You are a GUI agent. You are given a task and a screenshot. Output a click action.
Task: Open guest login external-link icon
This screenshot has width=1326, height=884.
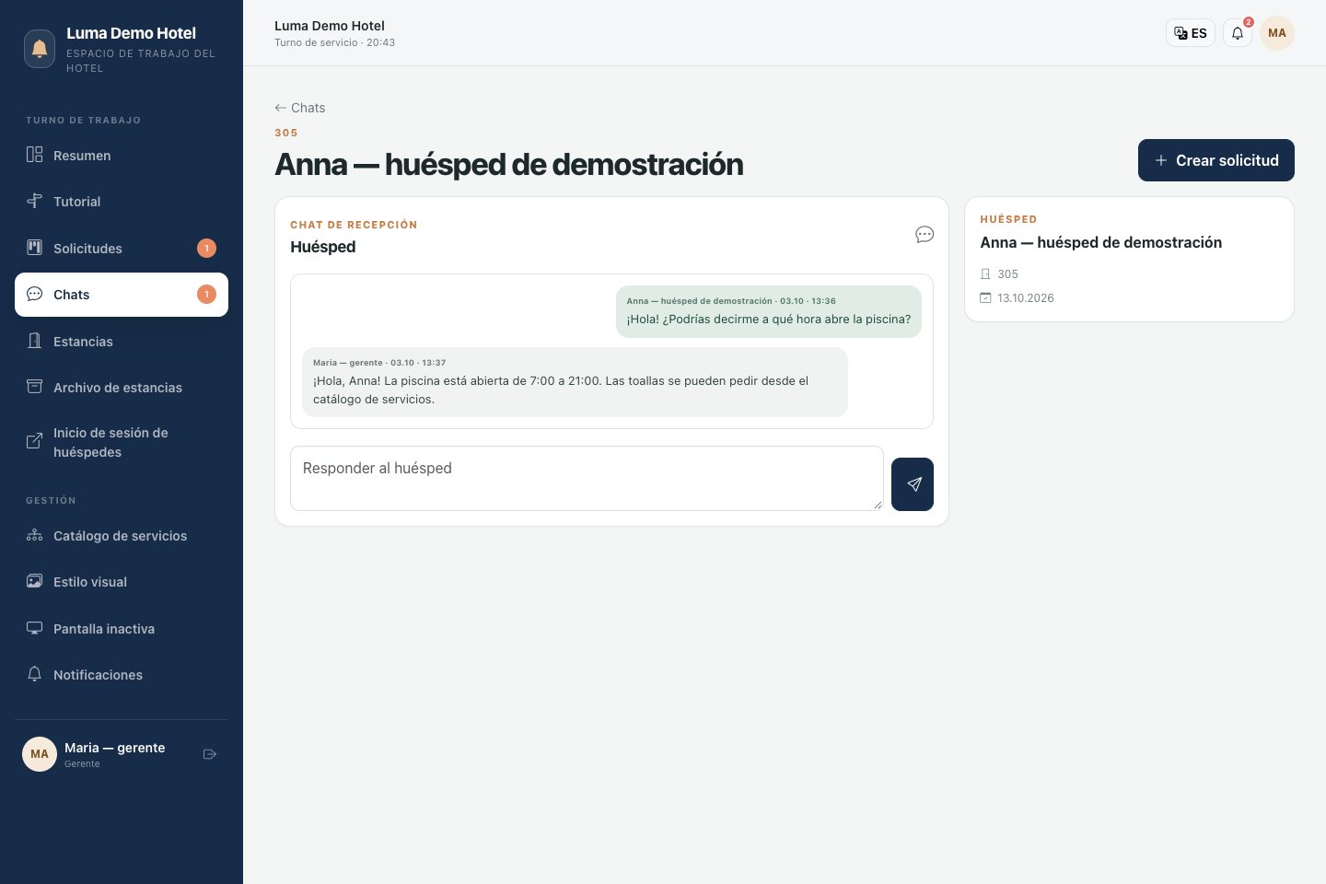click(x=34, y=441)
